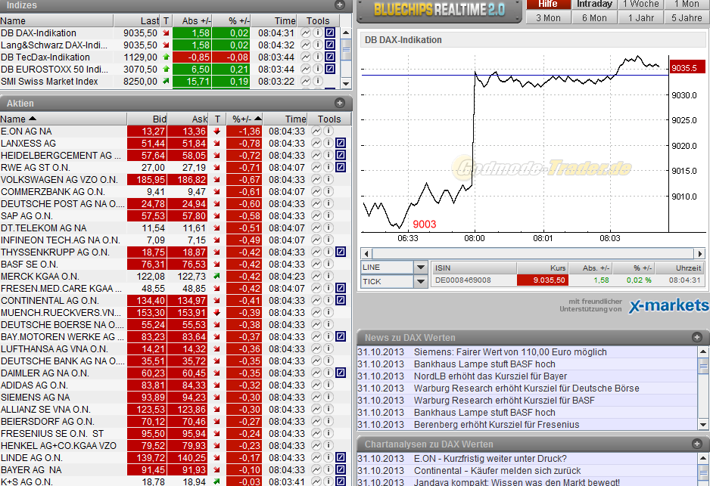The height and width of the screenshot is (486, 710).
Task: Select the DB DAX-Indikation index row name
Action: pos(39,33)
